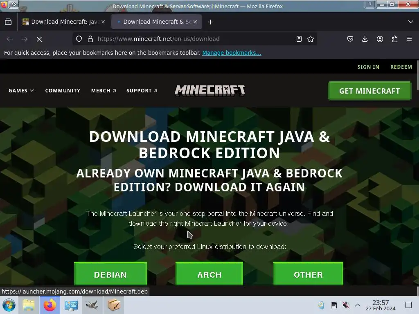
Task: Go back to previous page
Action: [x=10, y=39]
